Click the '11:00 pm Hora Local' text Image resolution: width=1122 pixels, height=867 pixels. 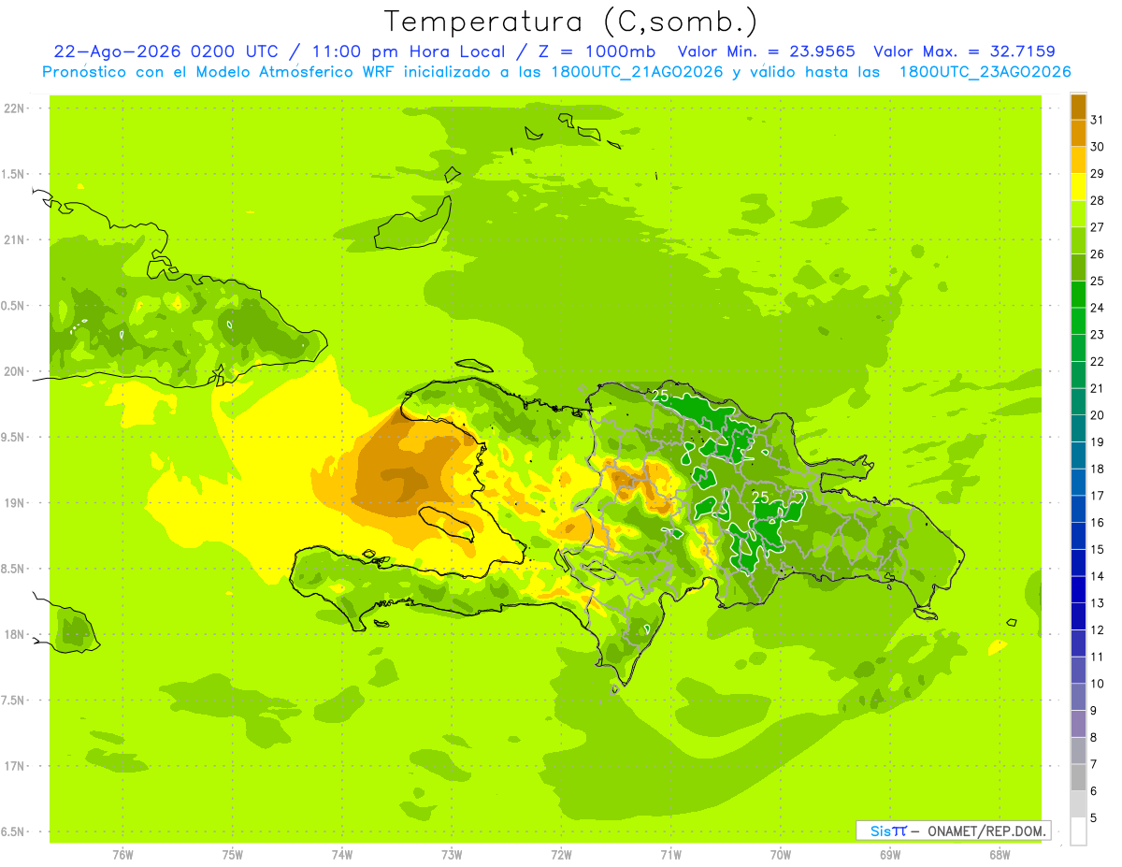[x=408, y=51]
